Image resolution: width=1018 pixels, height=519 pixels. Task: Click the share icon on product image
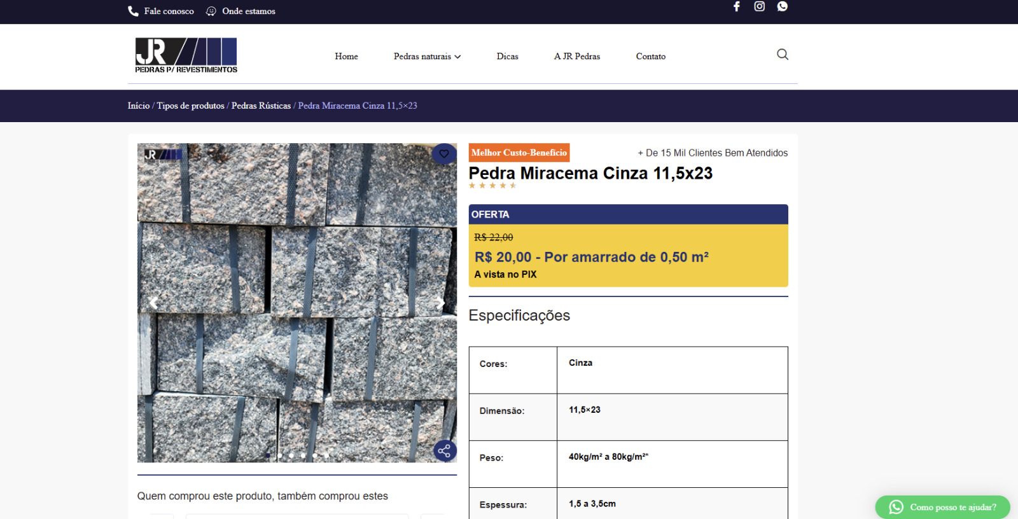pyautogui.click(x=444, y=451)
